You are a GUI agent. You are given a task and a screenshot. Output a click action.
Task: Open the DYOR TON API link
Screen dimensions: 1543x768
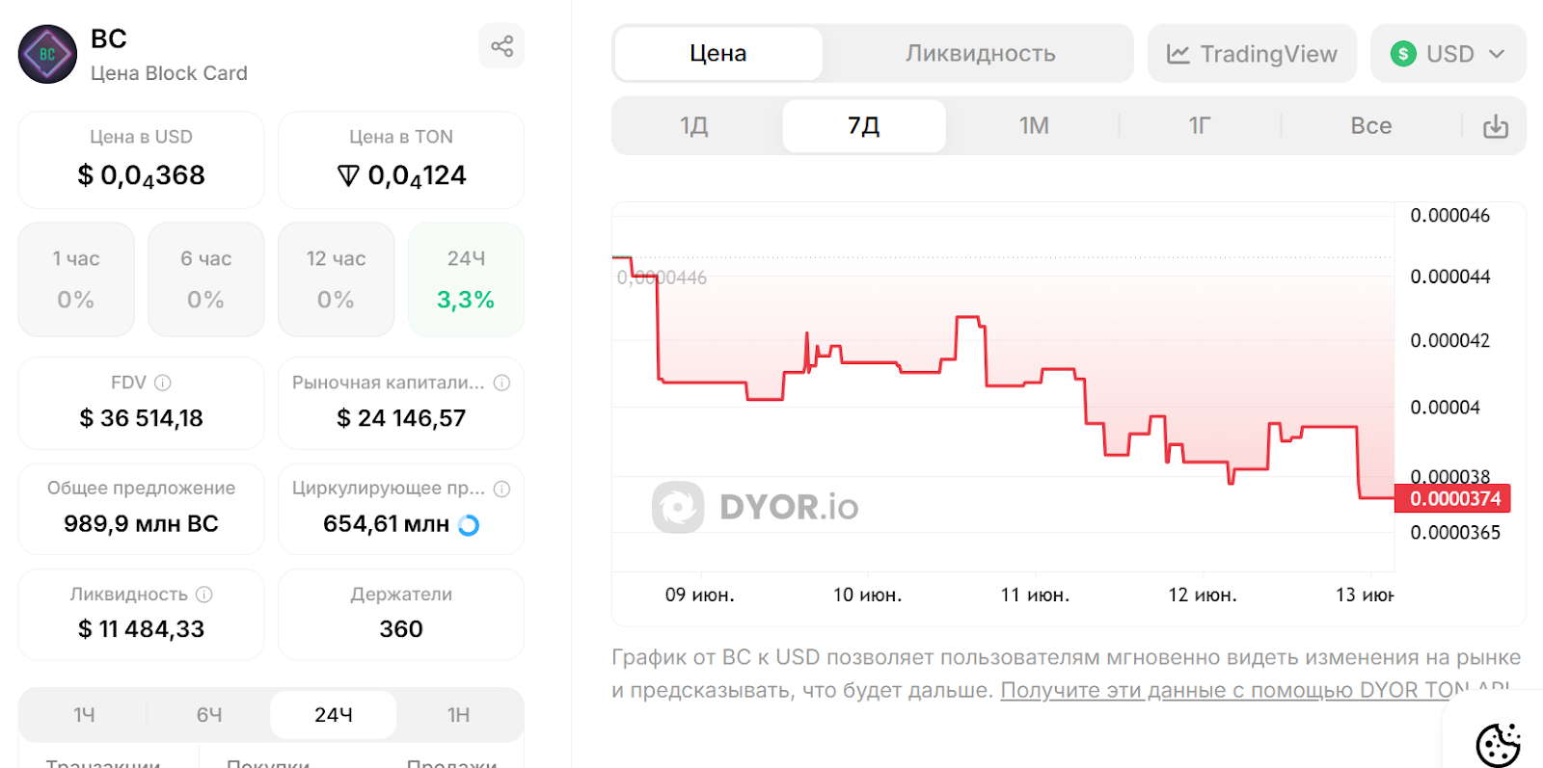[1256, 691]
